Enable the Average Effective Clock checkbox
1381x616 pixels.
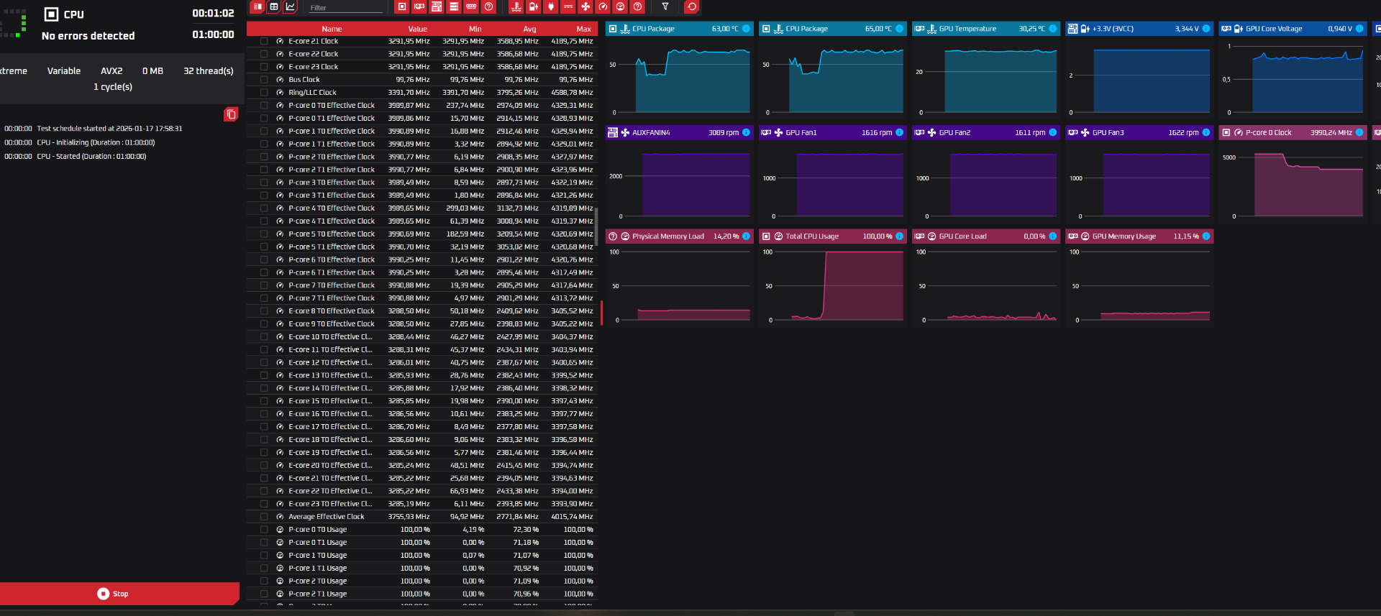coord(264,517)
